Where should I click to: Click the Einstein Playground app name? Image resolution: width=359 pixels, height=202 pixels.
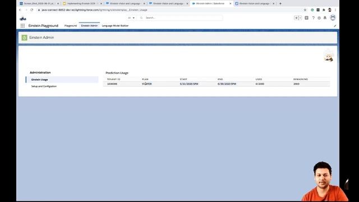(43, 26)
